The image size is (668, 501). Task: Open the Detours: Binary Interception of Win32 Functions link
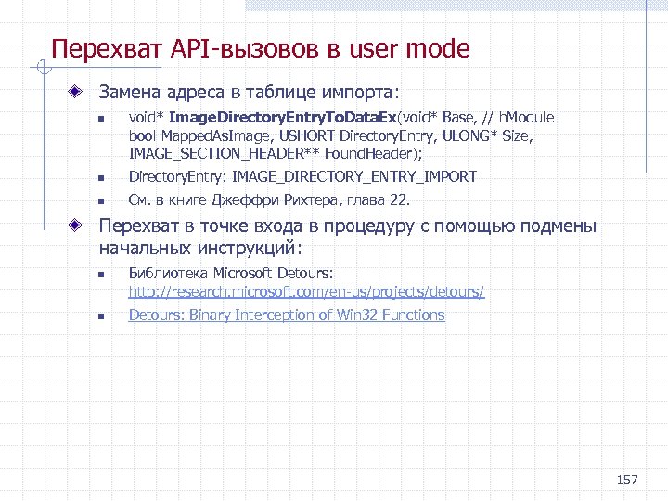287,315
